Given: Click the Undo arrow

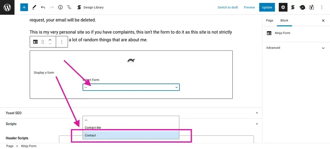Looking at the screenshot, I should coord(43,7).
